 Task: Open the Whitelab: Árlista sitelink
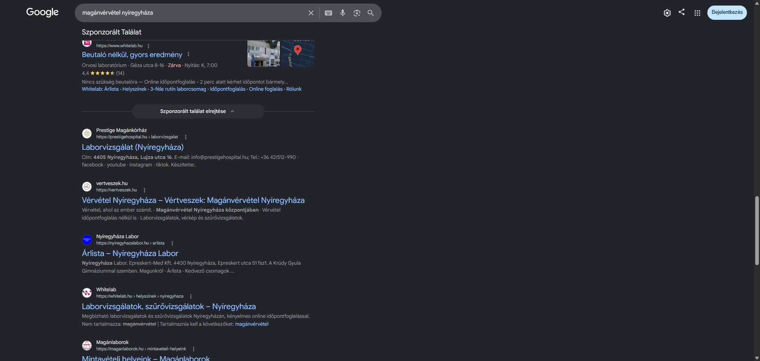[100, 89]
